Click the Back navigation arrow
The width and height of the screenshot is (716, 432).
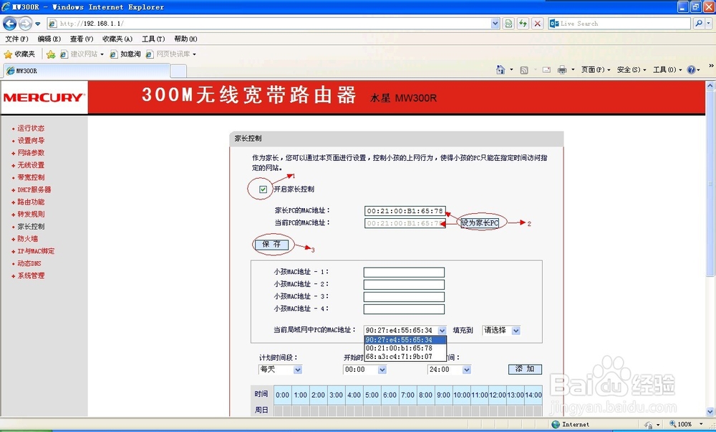point(9,23)
